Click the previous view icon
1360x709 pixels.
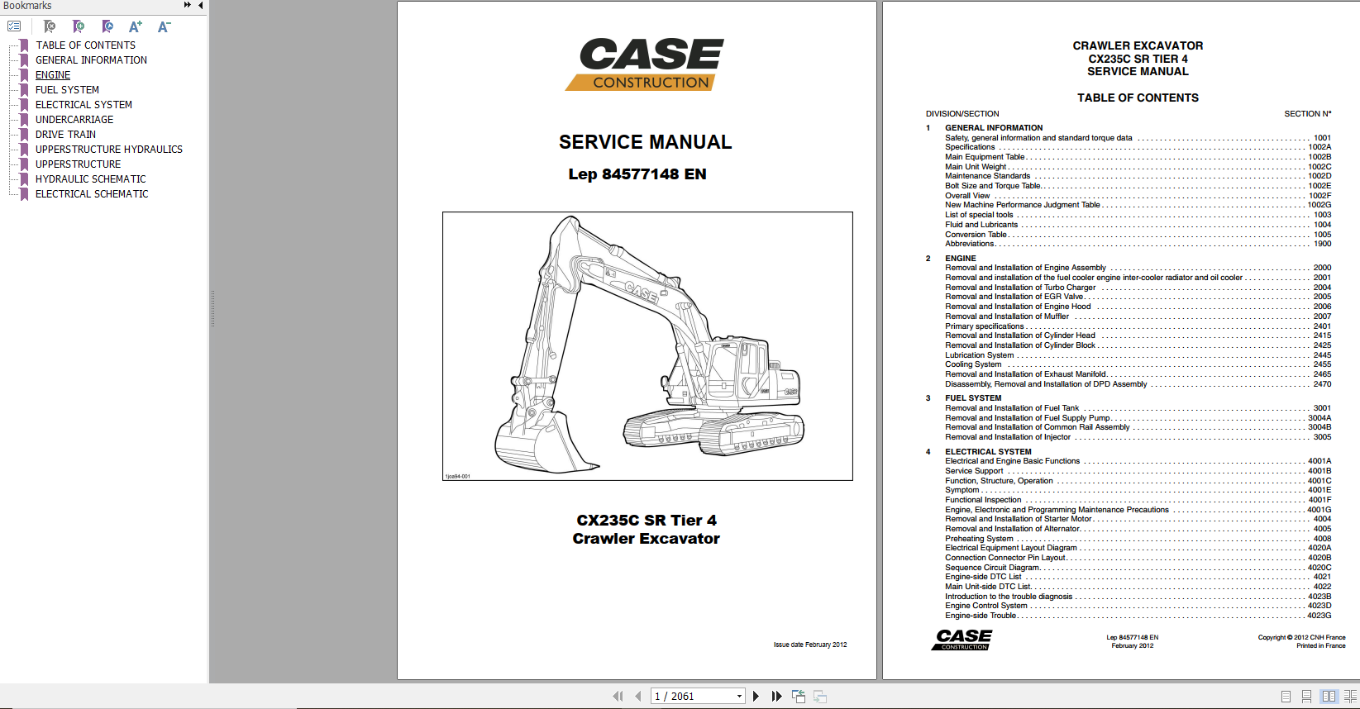tap(798, 697)
